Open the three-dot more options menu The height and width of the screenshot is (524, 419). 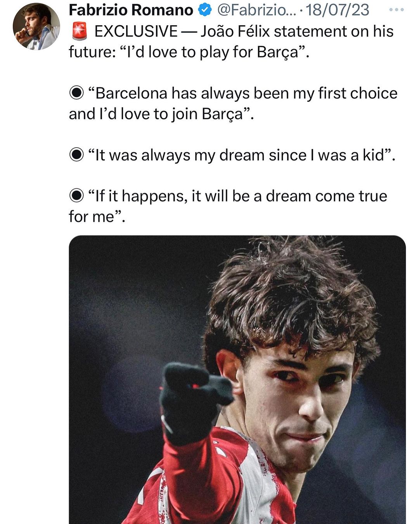(x=396, y=10)
